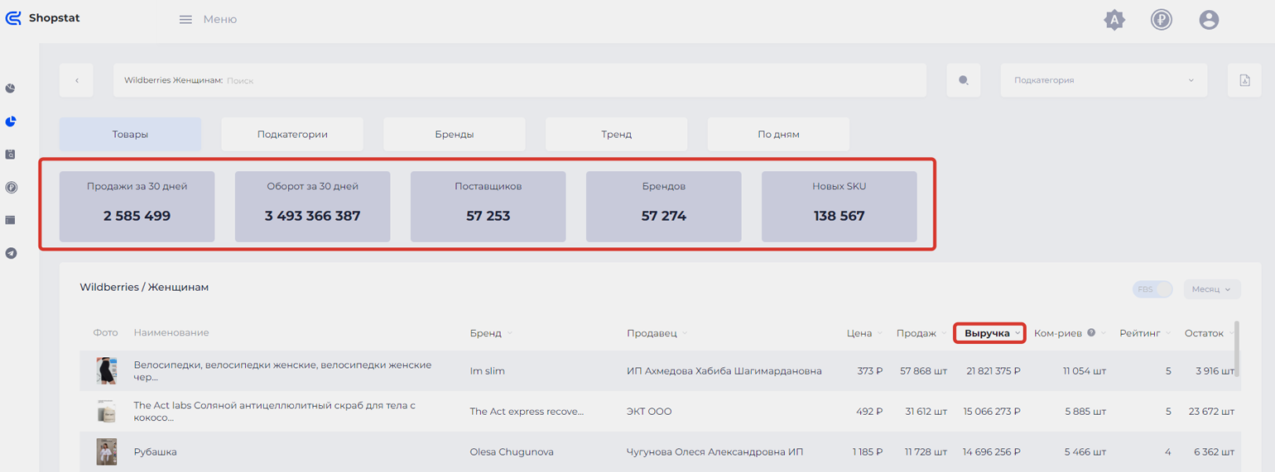Open the ruble balance icon in the header
The image size is (1275, 472).
click(x=1162, y=20)
